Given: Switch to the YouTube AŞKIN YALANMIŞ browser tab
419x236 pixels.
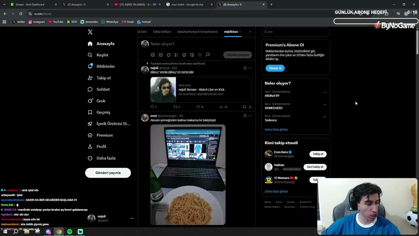Looking at the screenshot, I should tap(137, 5).
